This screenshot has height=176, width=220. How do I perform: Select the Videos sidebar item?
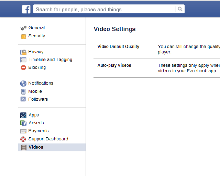[x=36, y=147]
